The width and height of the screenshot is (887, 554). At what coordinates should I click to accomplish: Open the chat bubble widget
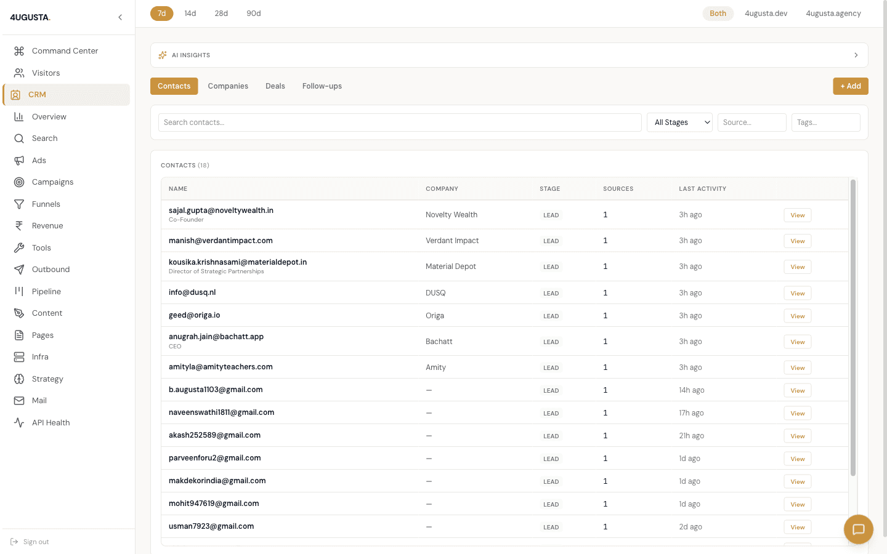(858, 529)
